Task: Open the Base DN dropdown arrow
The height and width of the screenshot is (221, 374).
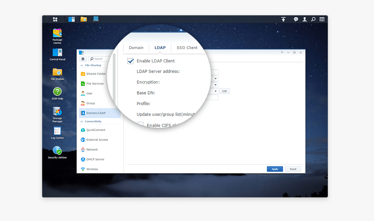Action: pos(215,85)
